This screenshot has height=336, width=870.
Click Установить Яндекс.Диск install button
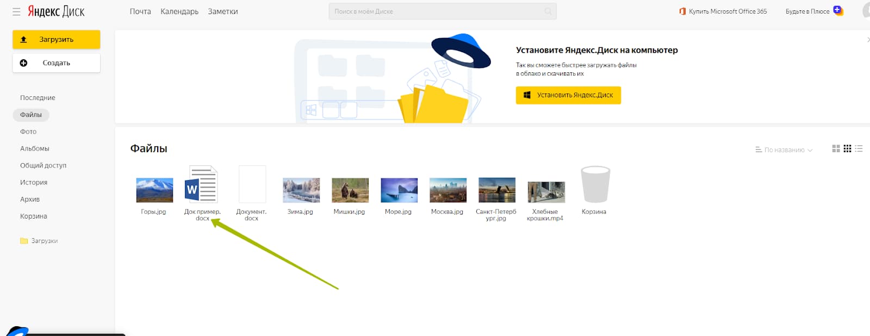pyautogui.click(x=568, y=95)
